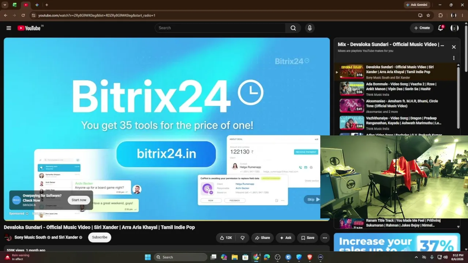The image size is (468, 263).
Task: Open the Windows Start menu
Action: (x=148, y=257)
